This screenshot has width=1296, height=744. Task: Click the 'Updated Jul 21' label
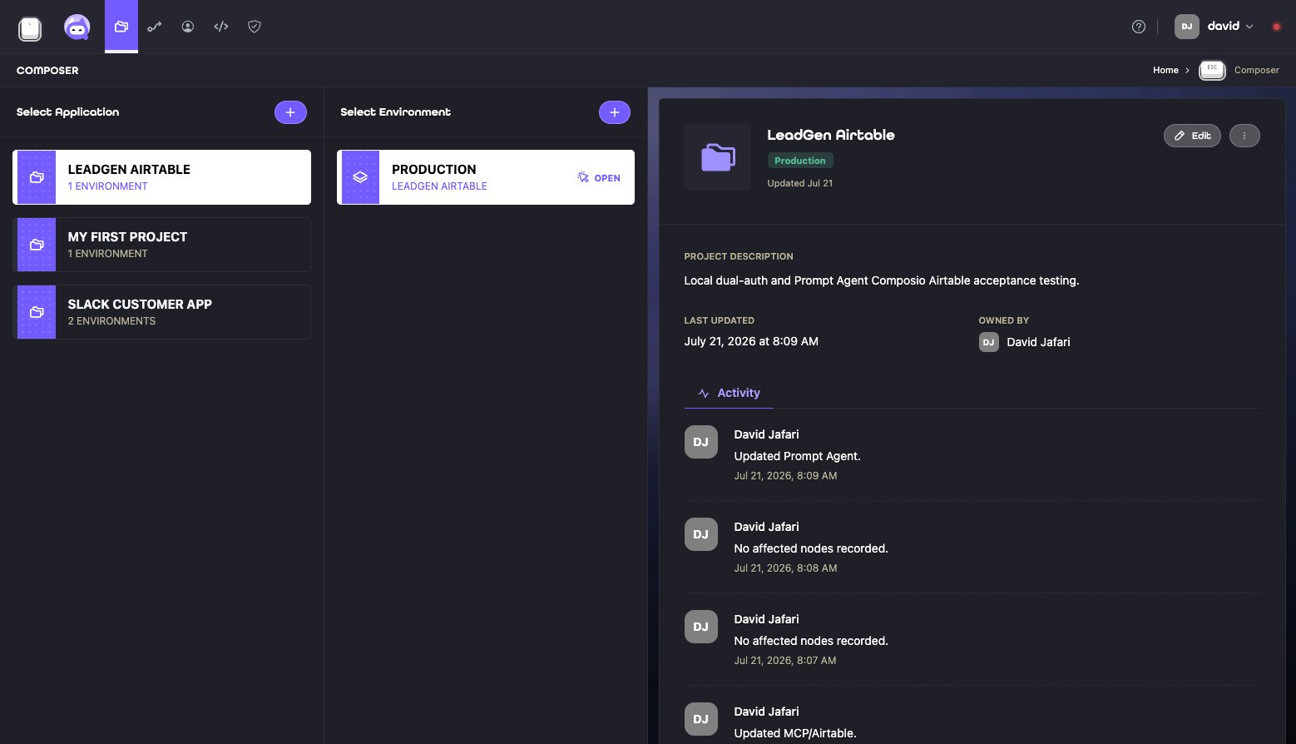(x=799, y=183)
